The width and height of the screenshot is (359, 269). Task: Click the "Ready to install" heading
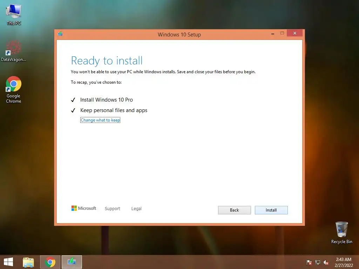tap(107, 61)
